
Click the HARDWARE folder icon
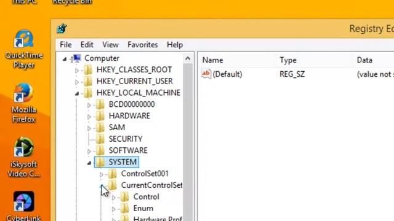point(100,116)
